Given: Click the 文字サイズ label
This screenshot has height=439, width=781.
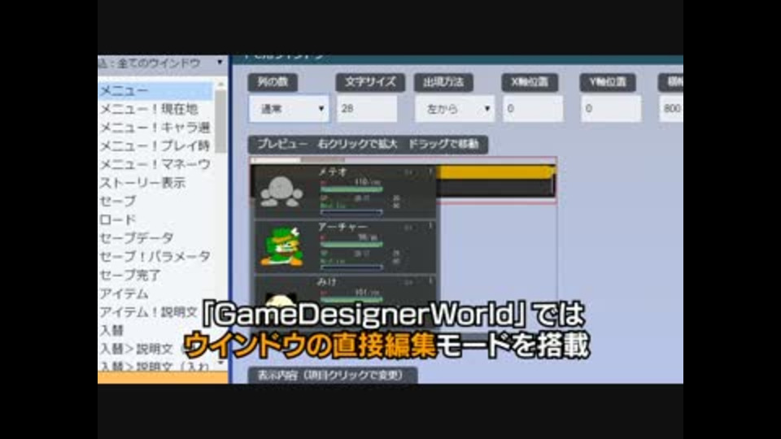Looking at the screenshot, I should pos(370,82).
